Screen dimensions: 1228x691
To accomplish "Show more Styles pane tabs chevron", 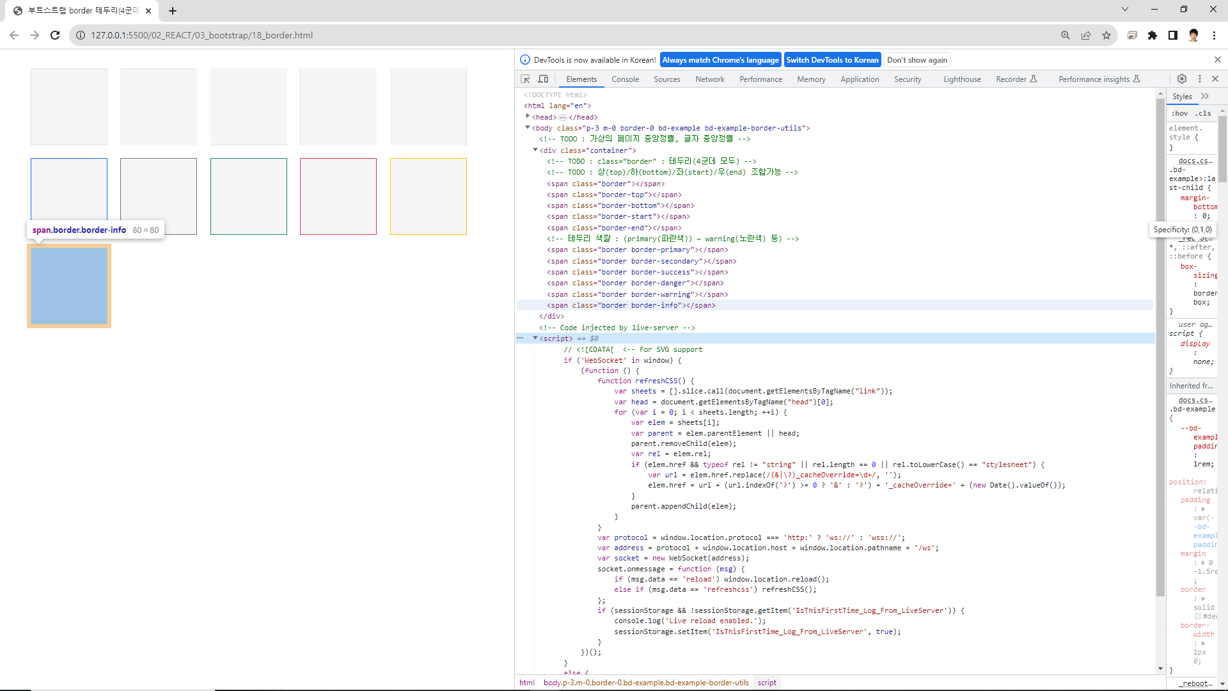I will [1205, 96].
